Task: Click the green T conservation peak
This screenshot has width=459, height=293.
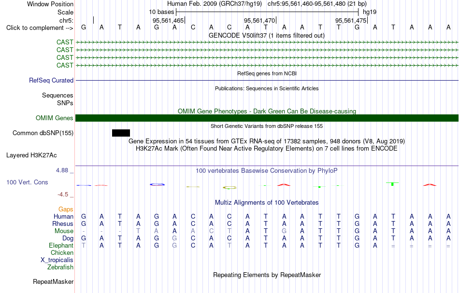Action: [392, 183]
